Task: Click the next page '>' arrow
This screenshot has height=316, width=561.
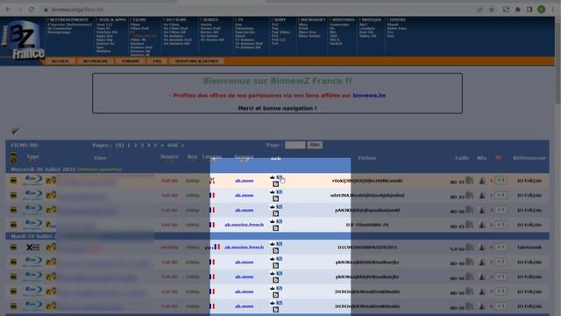Action: (x=182, y=145)
